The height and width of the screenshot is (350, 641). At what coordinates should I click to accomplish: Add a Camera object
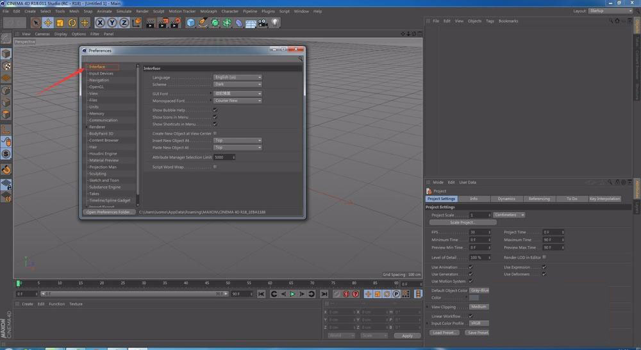262,23
